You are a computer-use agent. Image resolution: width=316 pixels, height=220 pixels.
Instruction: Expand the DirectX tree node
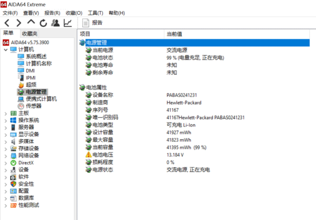click(x=6, y=163)
